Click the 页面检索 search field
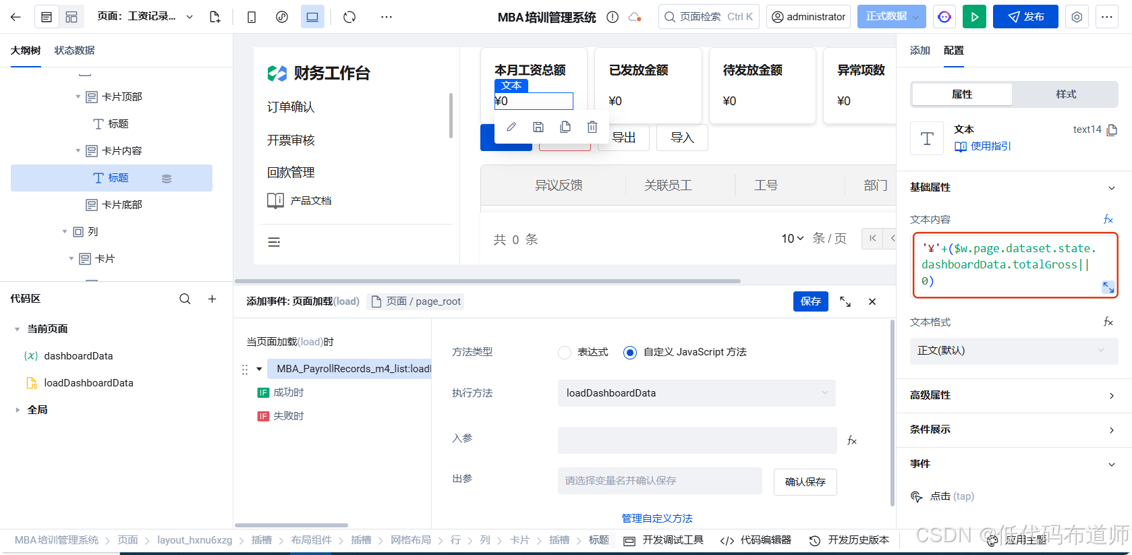Screen dimensions: 1132x555 coord(708,17)
